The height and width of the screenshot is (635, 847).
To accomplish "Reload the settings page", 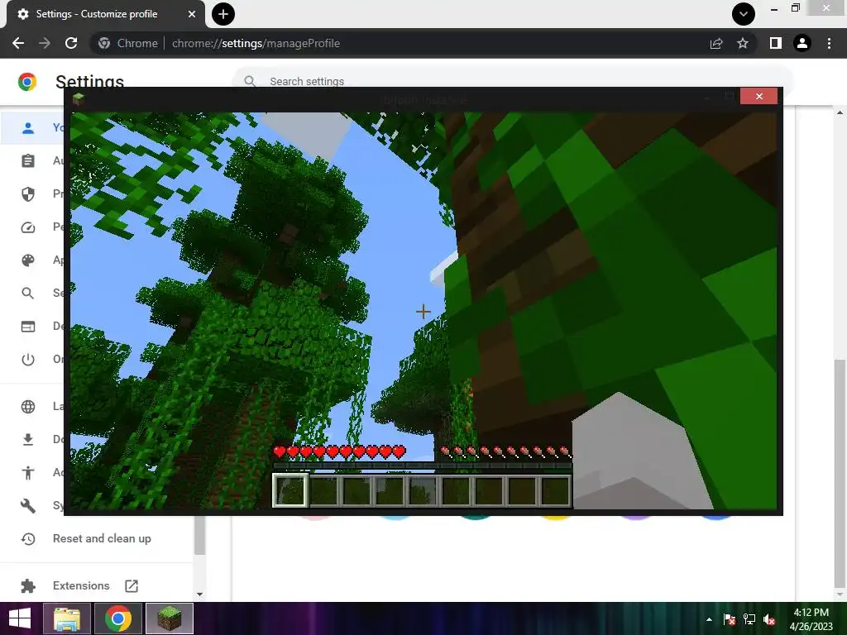I will [x=71, y=43].
